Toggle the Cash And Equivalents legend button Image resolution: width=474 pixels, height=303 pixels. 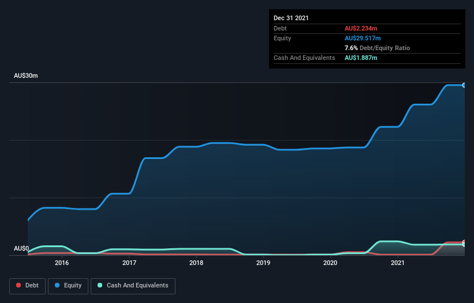133,286
